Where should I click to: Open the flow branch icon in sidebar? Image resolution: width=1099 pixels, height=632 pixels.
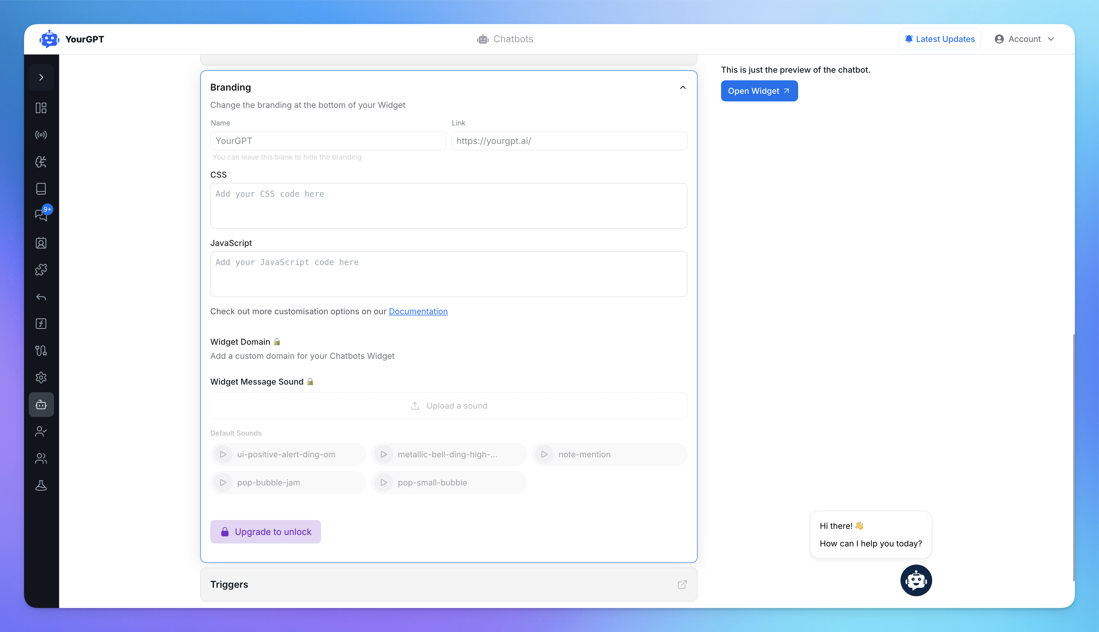41,351
